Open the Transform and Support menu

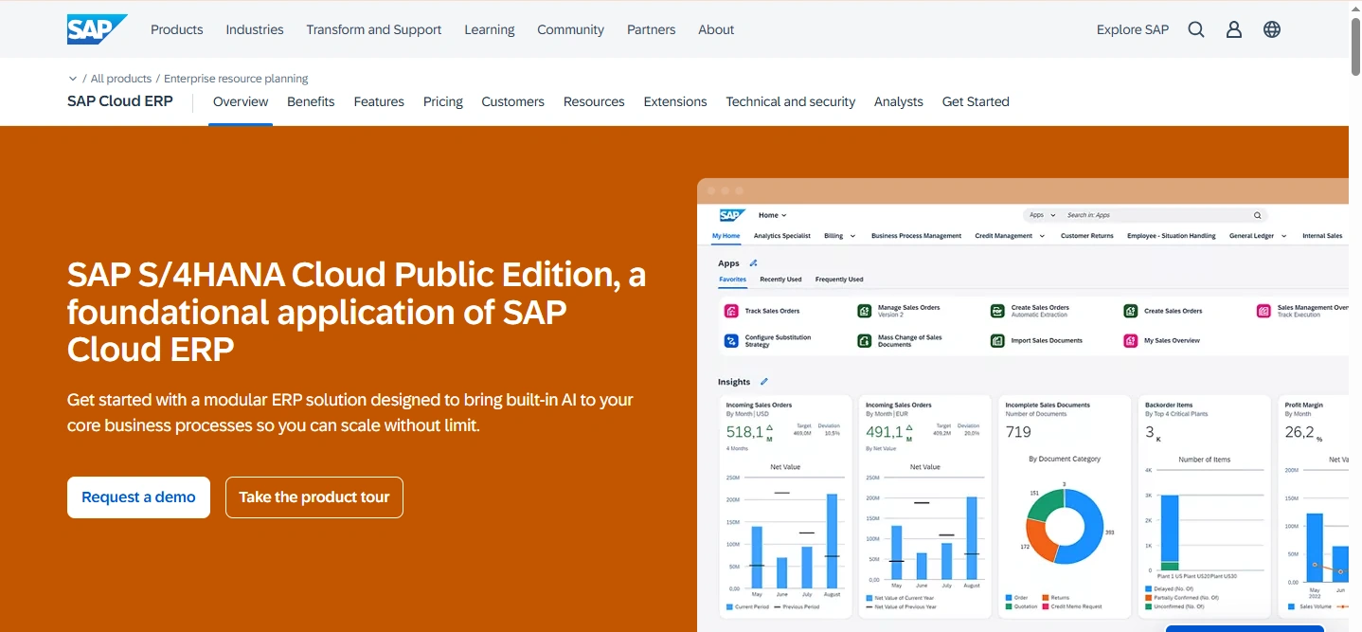pos(374,29)
